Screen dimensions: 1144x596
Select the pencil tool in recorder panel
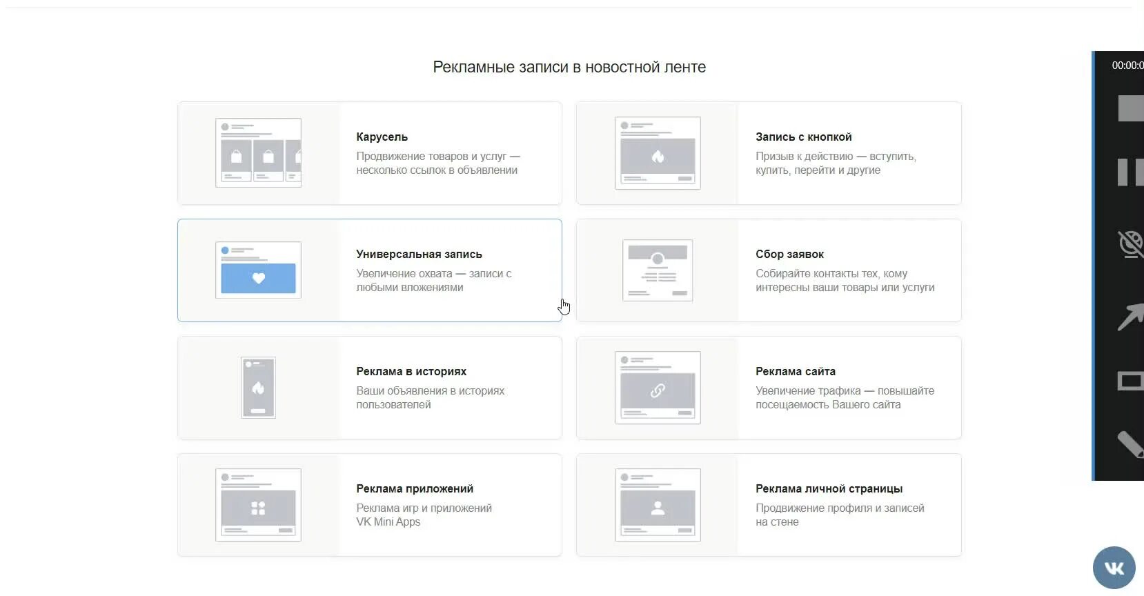pyautogui.click(x=1131, y=444)
